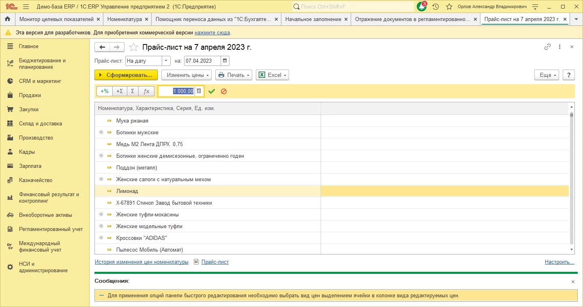The image size is (583, 307).
Task: Open the form's three-dot options menu
Action: [x=560, y=47]
